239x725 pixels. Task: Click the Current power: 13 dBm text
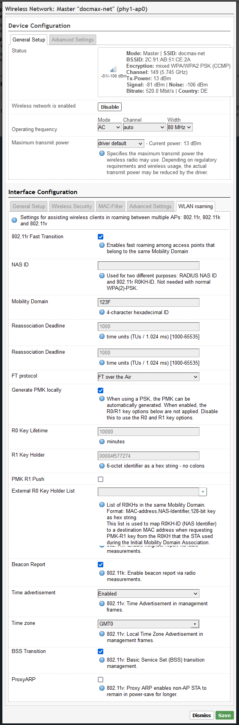coord(175,143)
